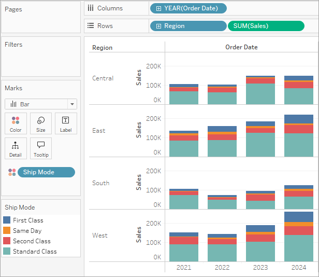Open the Label marks card

(x=66, y=123)
